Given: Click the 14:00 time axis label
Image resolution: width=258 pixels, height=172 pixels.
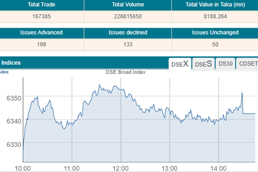Looking at the screenshot, I should (x=219, y=168).
